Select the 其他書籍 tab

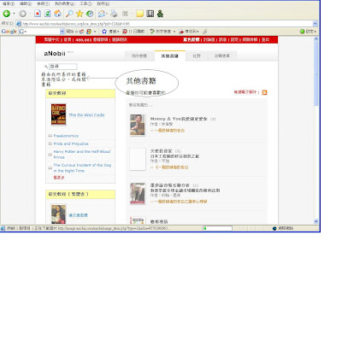[169, 56]
